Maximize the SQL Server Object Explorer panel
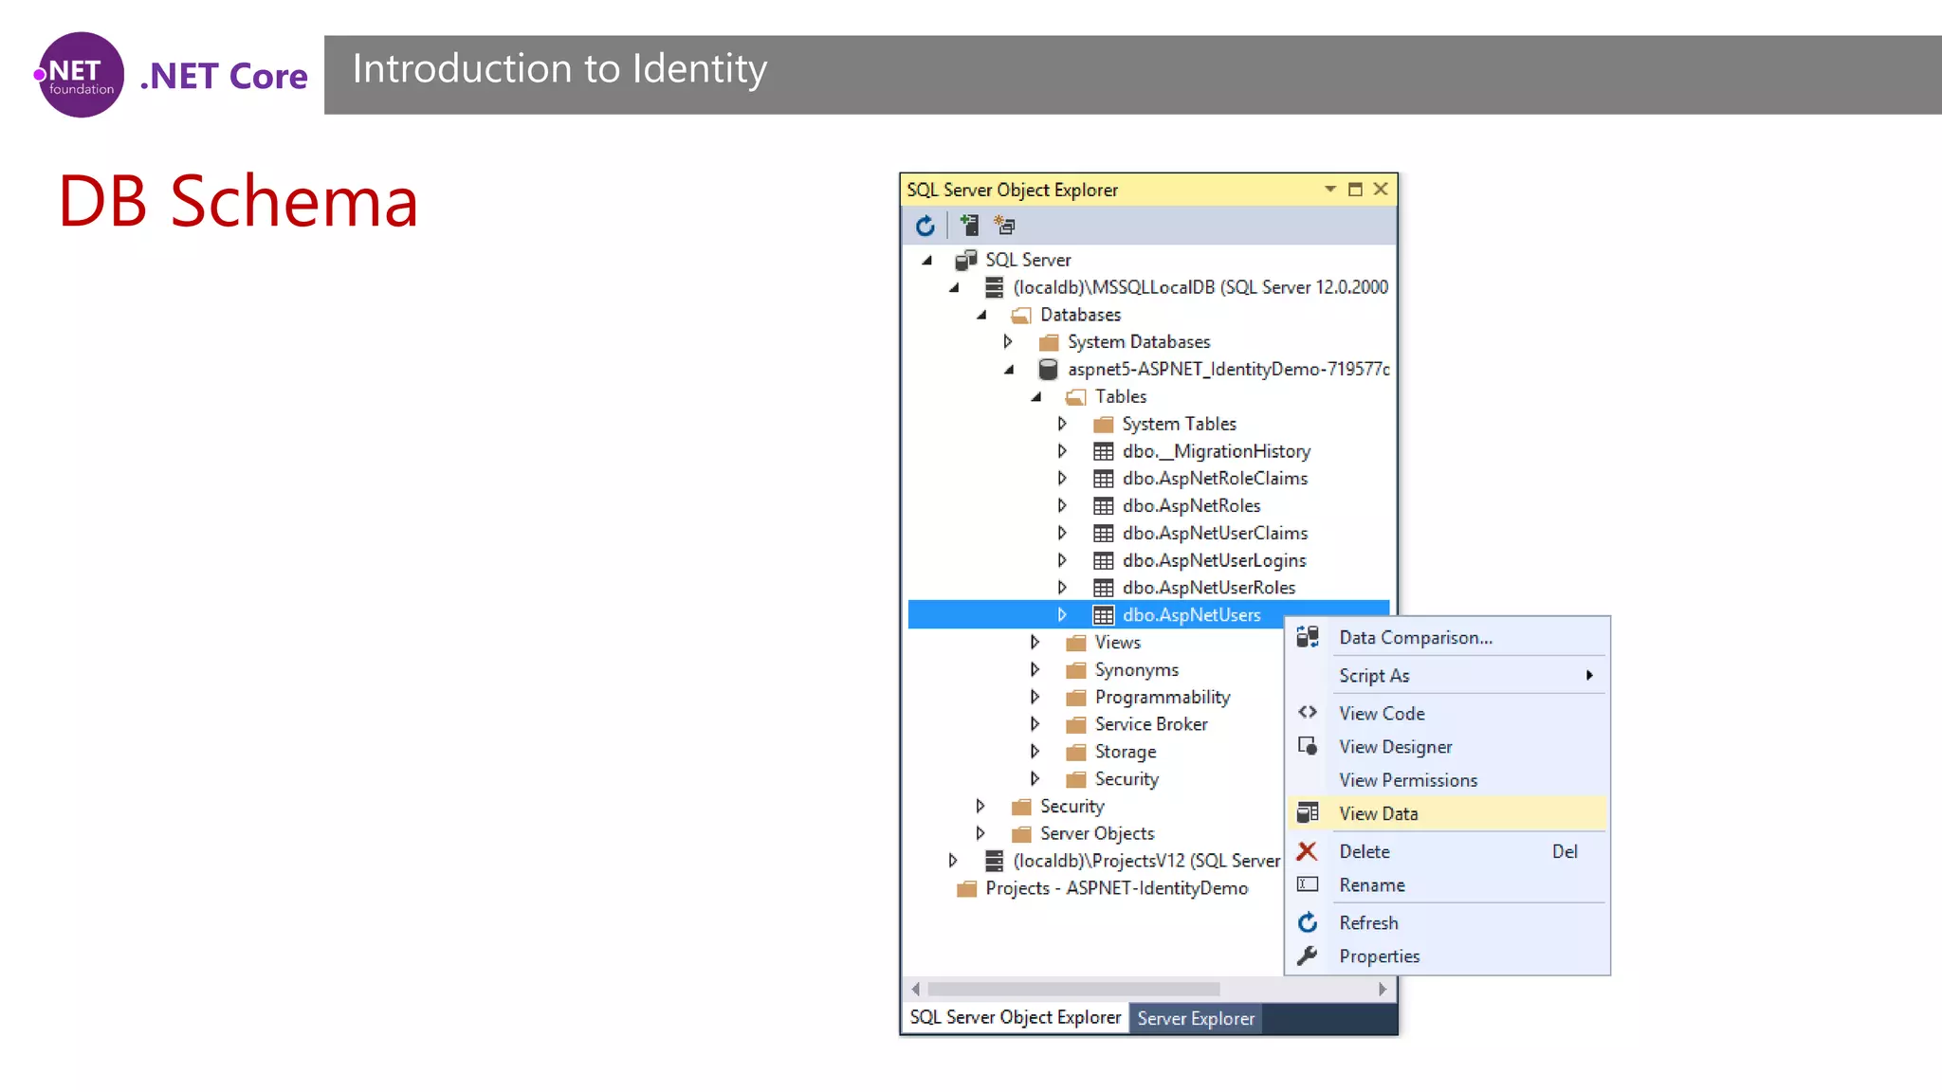This screenshot has width=1942, height=1092. [1355, 190]
